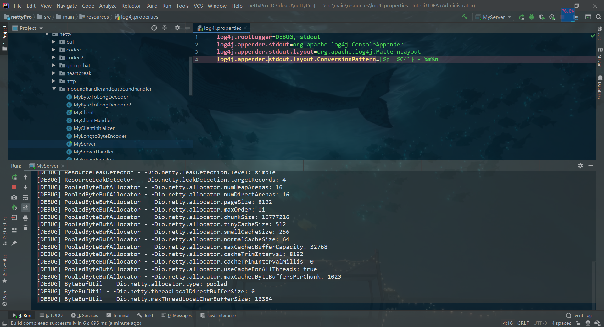Click the resources breadcrumb in navigation bar
The width and height of the screenshot is (604, 327).
94,17
